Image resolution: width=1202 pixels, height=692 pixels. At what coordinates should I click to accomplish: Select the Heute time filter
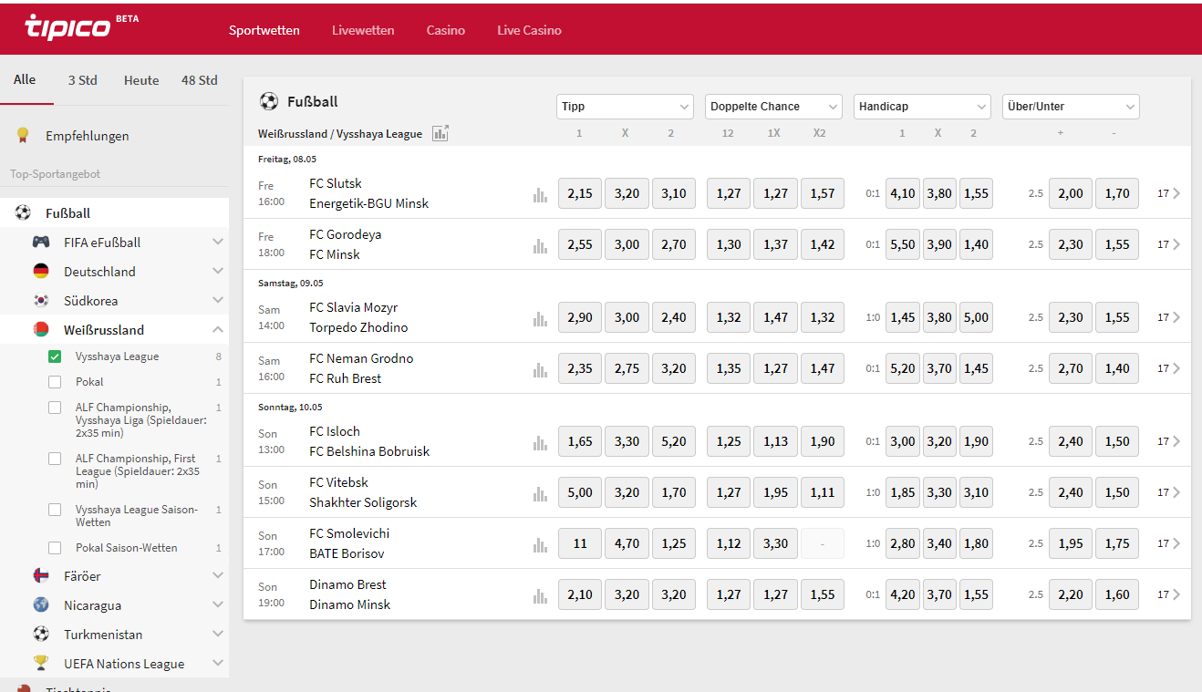pos(141,80)
